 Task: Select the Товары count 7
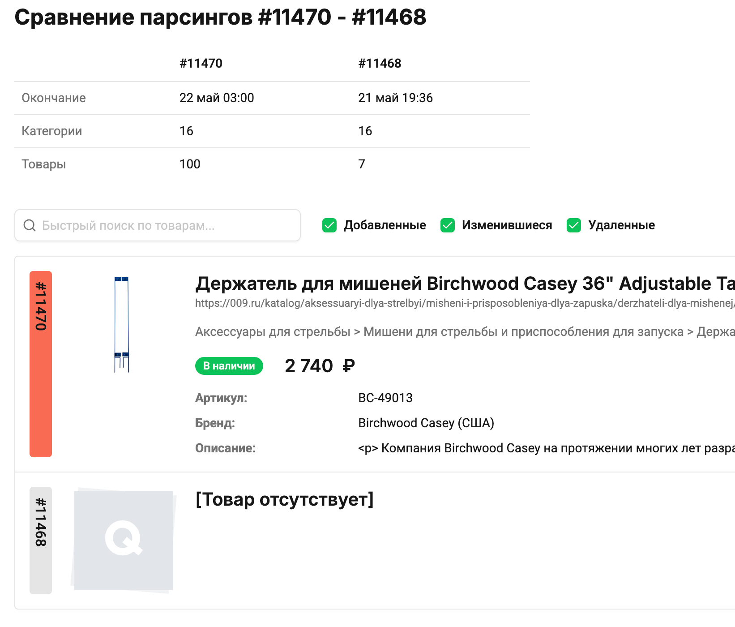pyautogui.click(x=362, y=164)
